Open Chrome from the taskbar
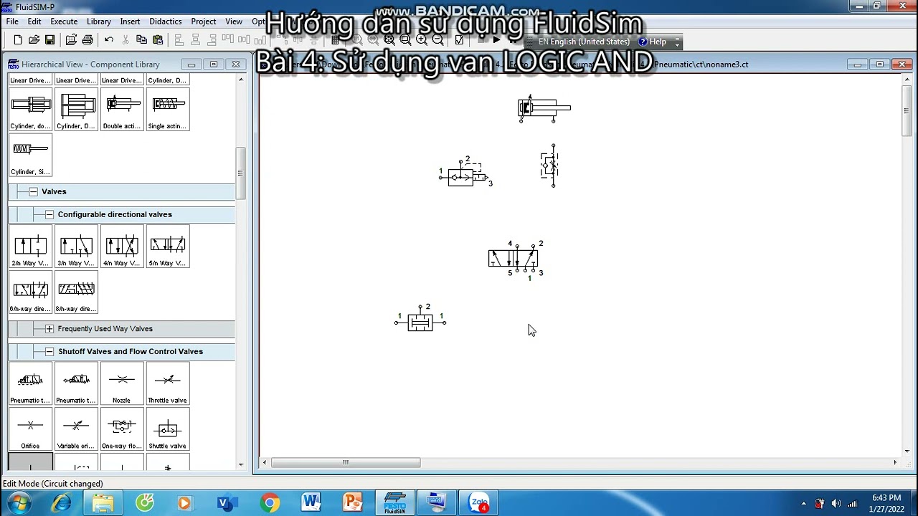 point(270,503)
